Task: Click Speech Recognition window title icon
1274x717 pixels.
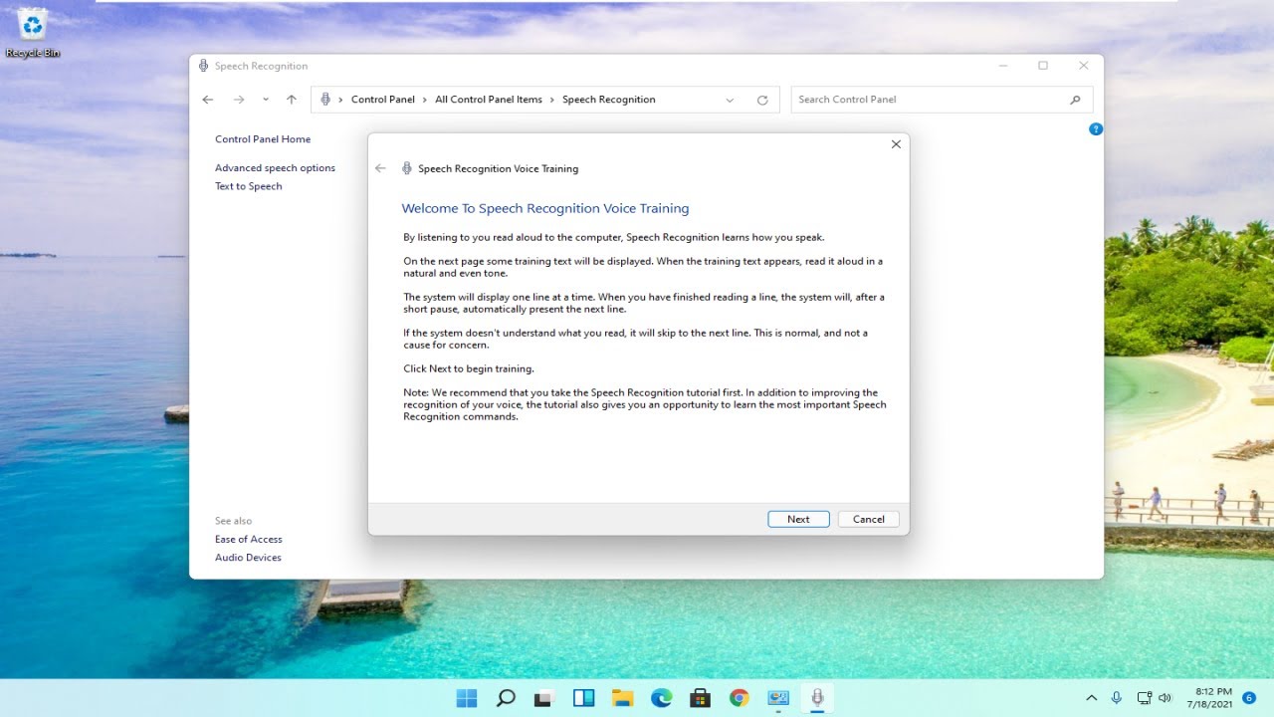Action: tap(204, 66)
